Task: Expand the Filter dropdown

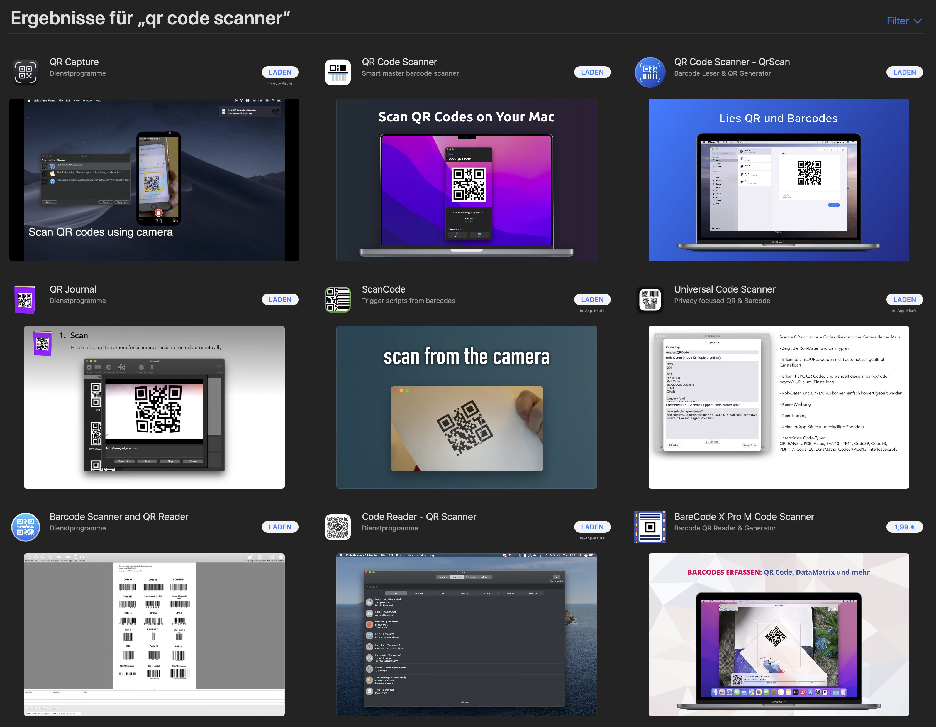Action: pyautogui.click(x=903, y=21)
